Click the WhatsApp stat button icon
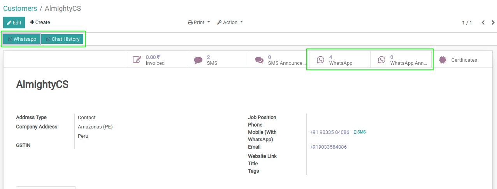Viewport: 497px width, 189px height. [320, 60]
